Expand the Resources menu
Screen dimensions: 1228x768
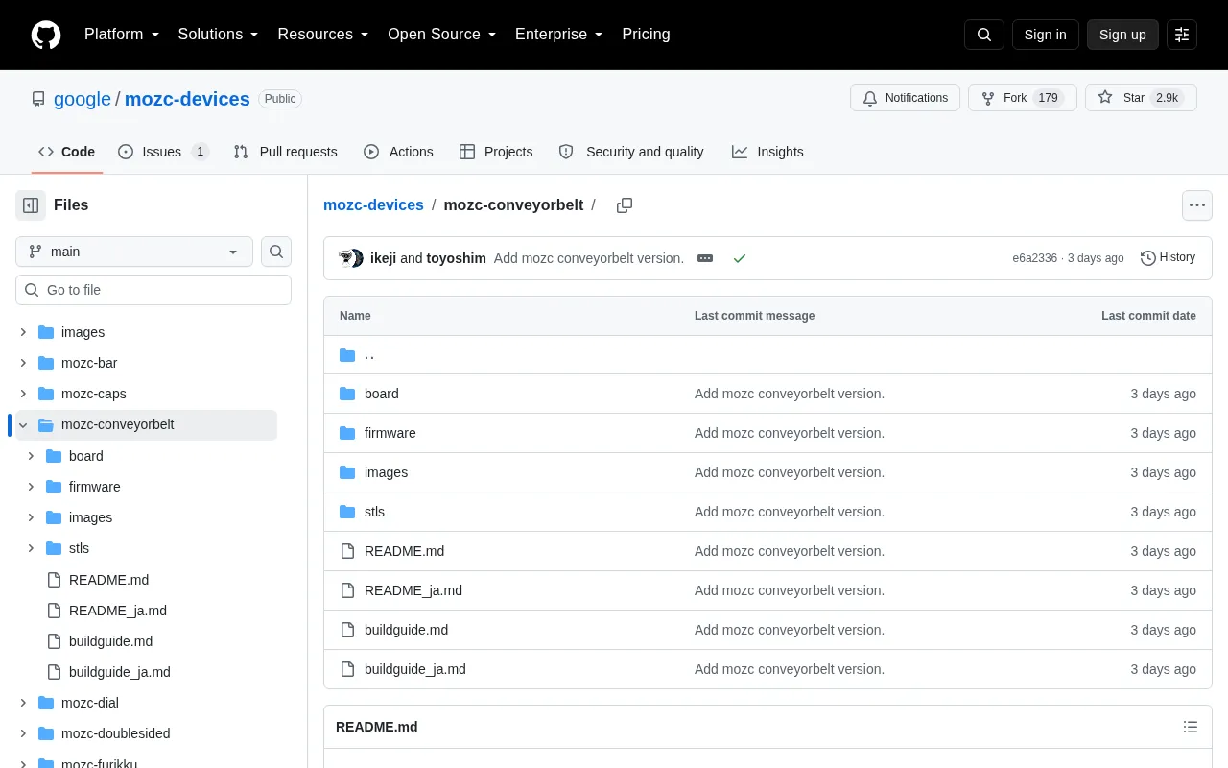click(x=323, y=35)
